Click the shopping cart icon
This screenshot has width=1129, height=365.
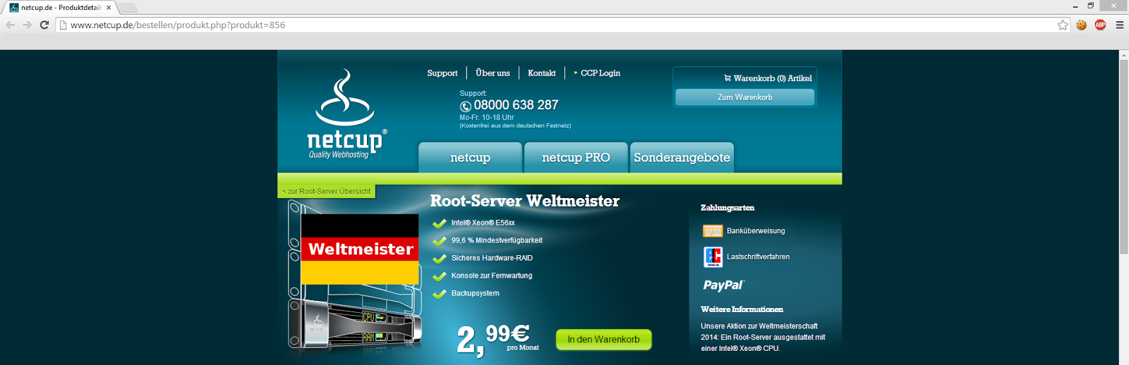click(x=727, y=78)
